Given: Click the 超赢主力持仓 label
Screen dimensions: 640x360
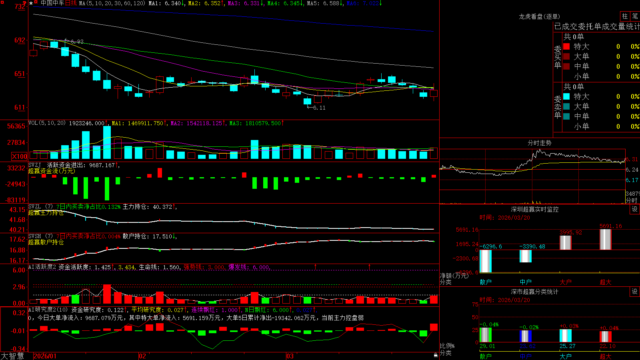Looking at the screenshot, I should pos(46,212).
